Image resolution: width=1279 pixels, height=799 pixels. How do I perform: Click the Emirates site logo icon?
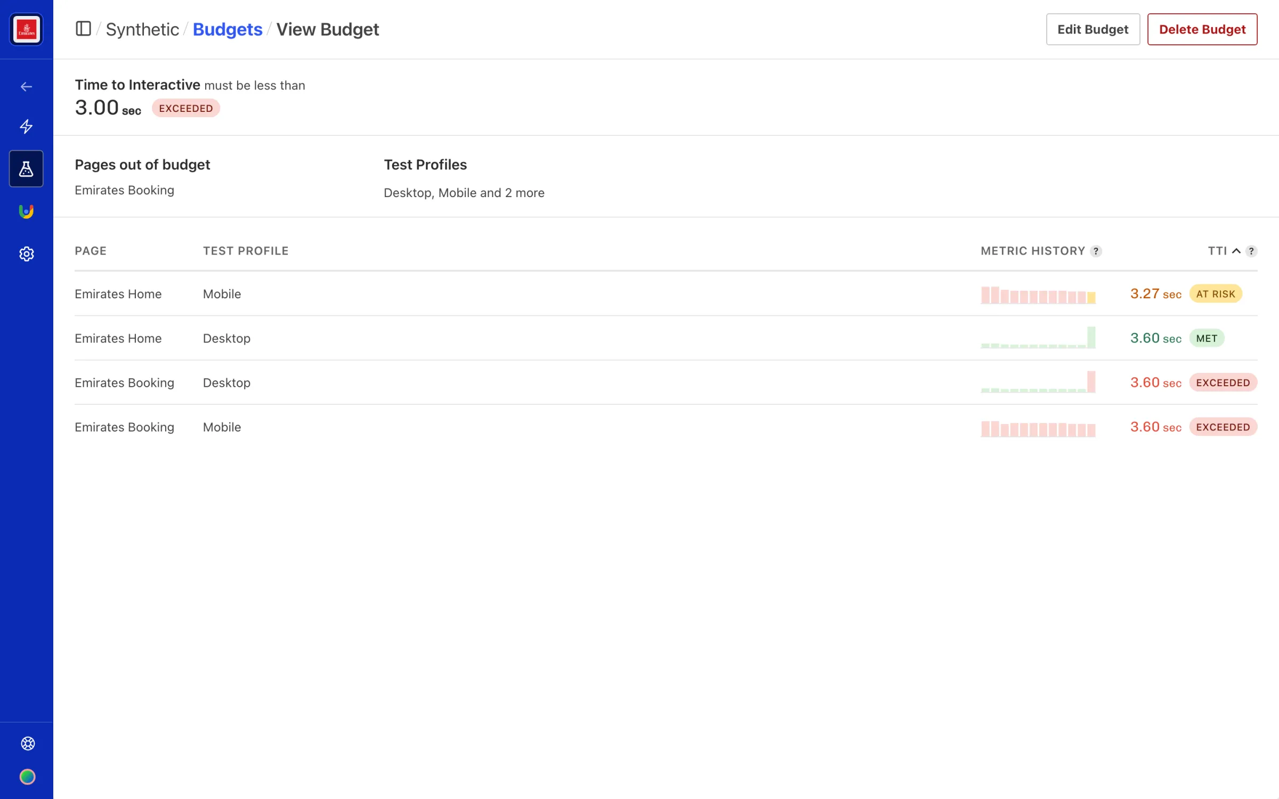26,29
